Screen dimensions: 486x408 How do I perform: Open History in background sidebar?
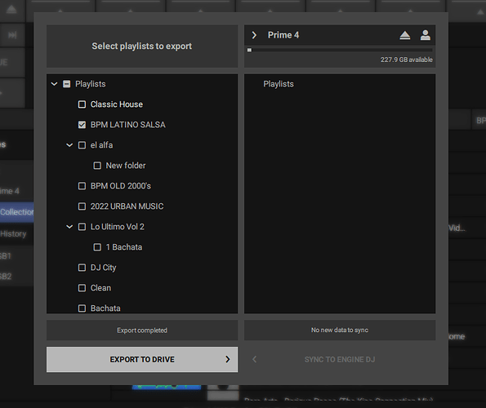point(13,233)
